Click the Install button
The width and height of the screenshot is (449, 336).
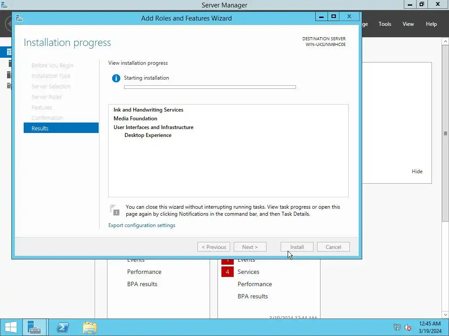(297, 247)
